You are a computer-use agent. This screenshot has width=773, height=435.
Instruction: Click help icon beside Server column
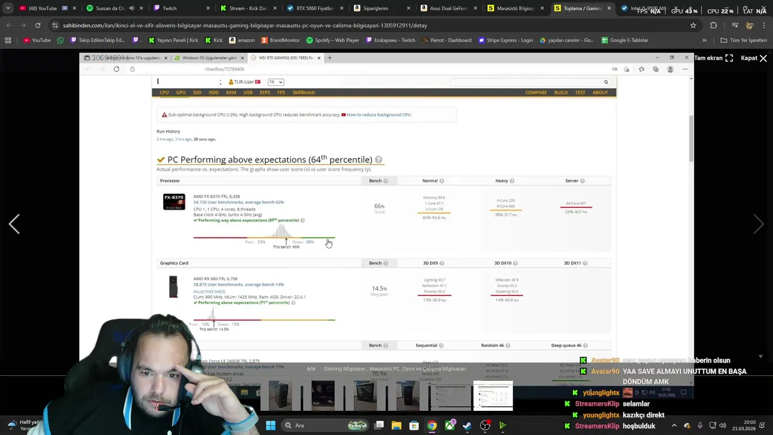coord(582,181)
